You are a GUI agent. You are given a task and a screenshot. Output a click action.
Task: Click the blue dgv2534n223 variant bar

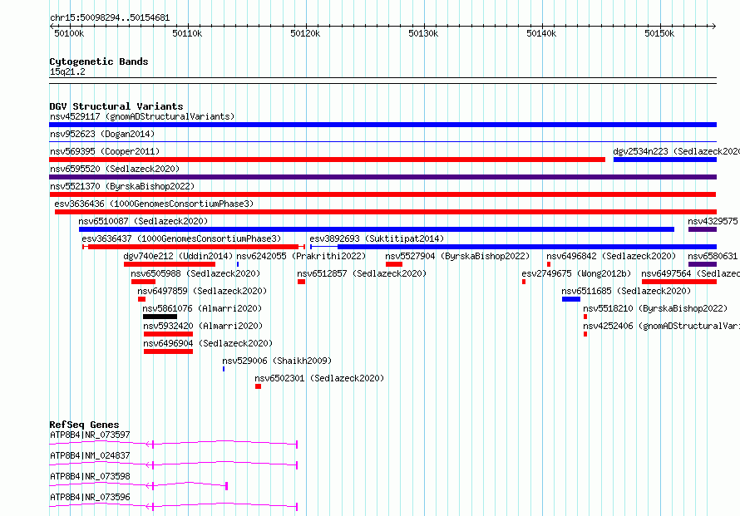665,160
